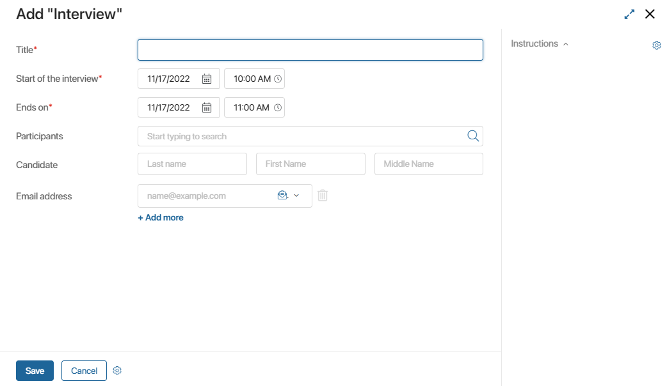This screenshot has height=386, width=667.
Task: Click the Participants search field
Action: click(310, 136)
